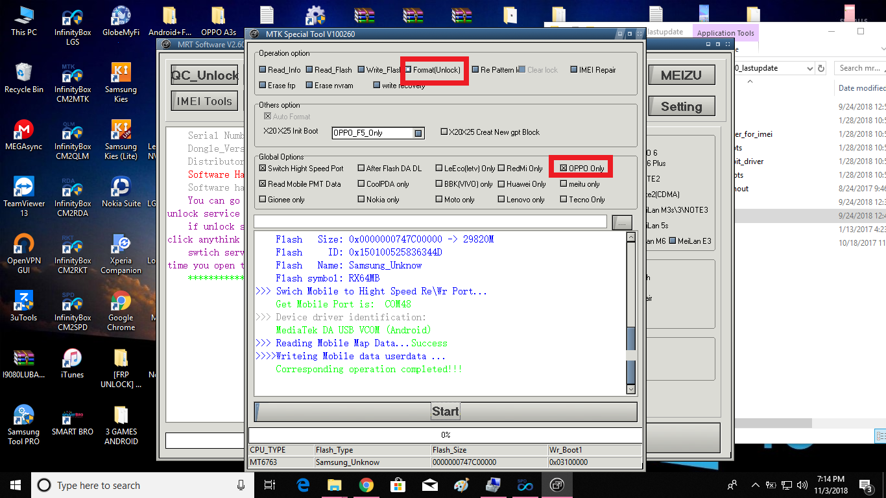This screenshot has height=498, width=886.
Task: Tick X20 X25 Creat New gpt Block
Action: pos(444,132)
